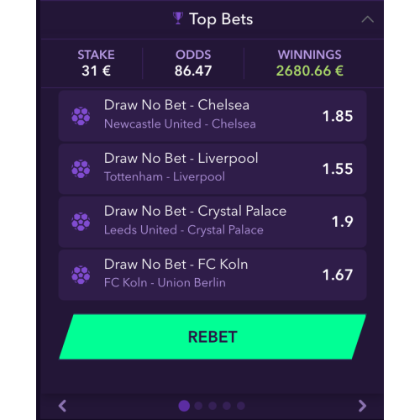The width and height of the screenshot is (420, 420).
Task: Click the football icon on Crystal Palace bet
Action: pyautogui.click(x=81, y=222)
